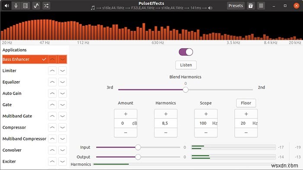
Task: Increase the Amount value with plus
Action: [126, 114]
